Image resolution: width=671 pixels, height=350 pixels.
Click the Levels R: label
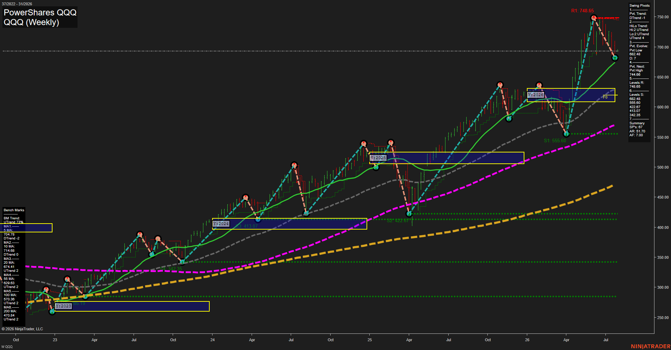pyautogui.click(x=636, y=83)
